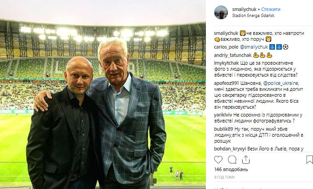Image resolution: width=313 pixels, height=189 pixels.
Task: Open @smaliychuk mention in carlos_pole comment
Action: 254,47
